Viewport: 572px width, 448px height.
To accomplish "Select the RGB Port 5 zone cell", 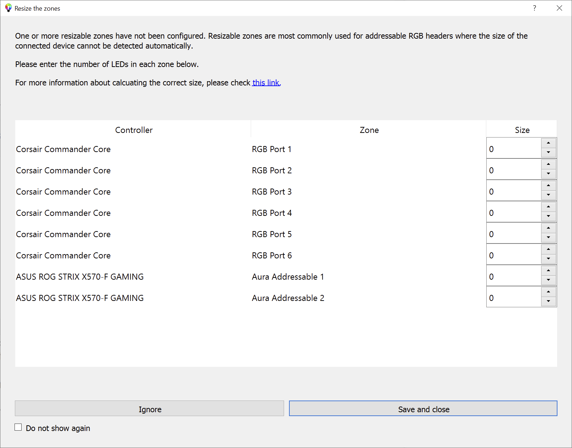I will coord(369,233).
